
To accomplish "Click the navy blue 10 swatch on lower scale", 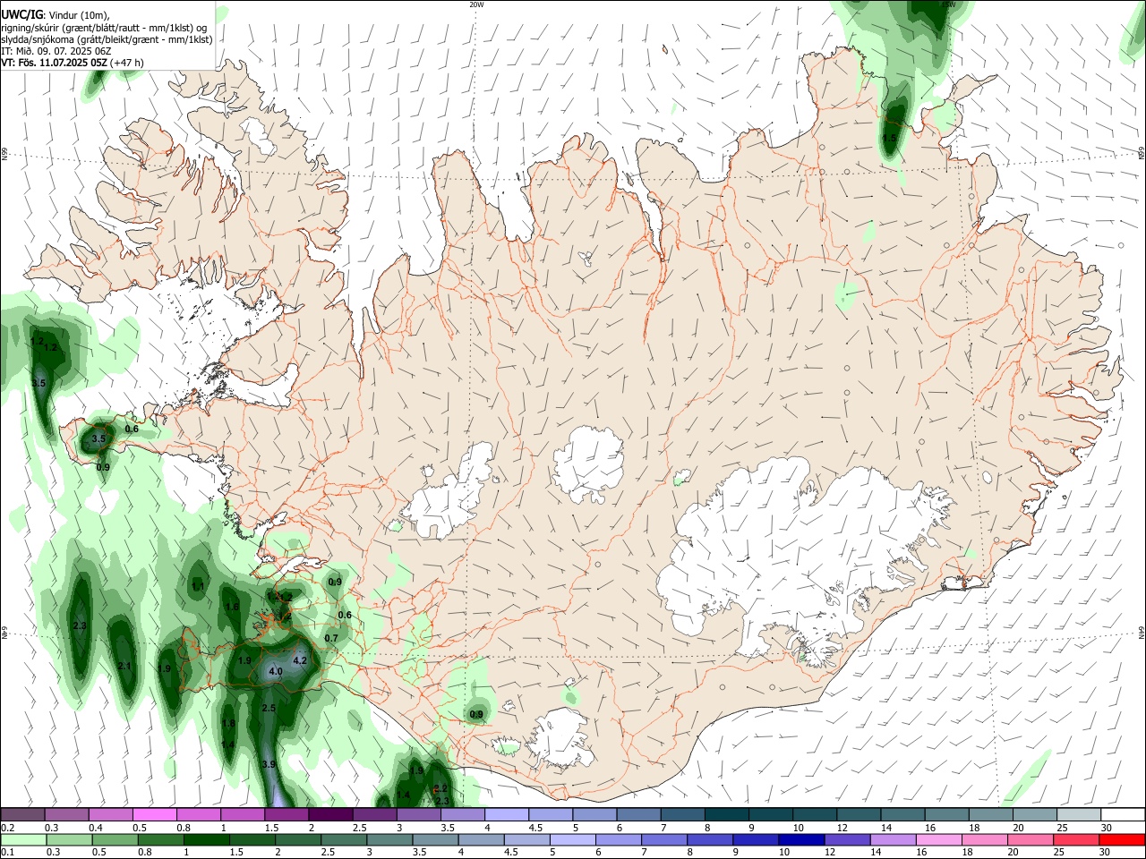I will [800, 839].
